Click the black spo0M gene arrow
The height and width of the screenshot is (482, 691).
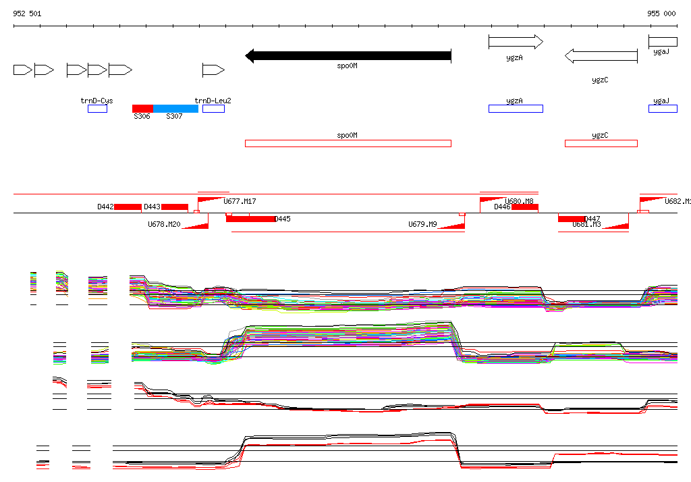pyautogui.click(x=348, y=56)
